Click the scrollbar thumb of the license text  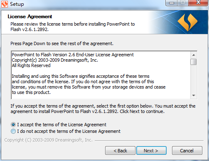(194, 62)
